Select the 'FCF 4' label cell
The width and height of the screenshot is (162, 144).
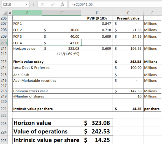pos(27,43)
